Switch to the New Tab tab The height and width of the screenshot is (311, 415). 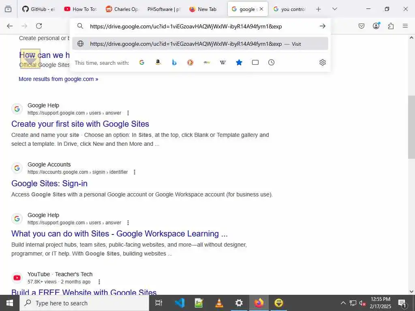205,9
